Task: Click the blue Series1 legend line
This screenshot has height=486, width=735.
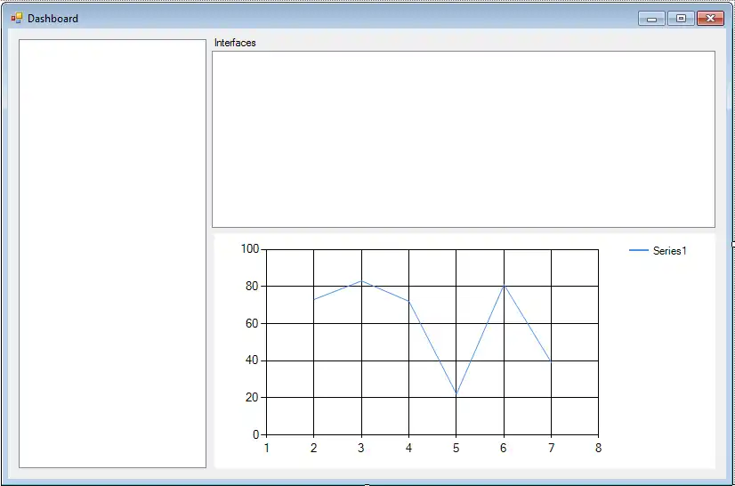Action: click(638, 251)
